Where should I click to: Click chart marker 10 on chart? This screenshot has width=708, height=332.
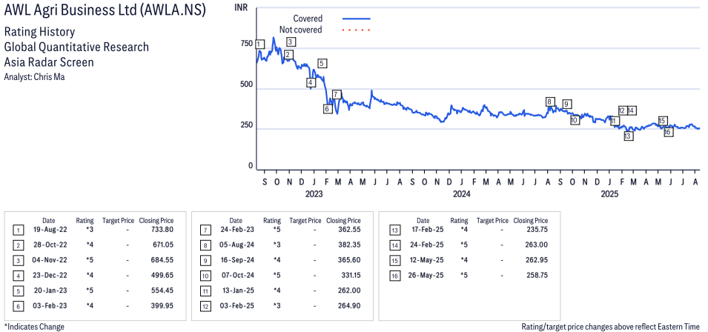point(575,121)
